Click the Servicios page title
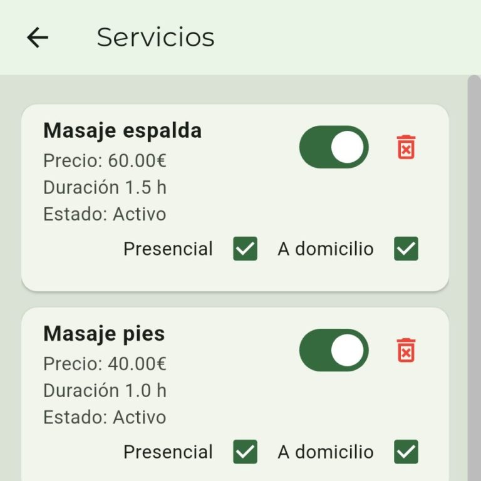481x481 pixels. (x=155, y=38)
